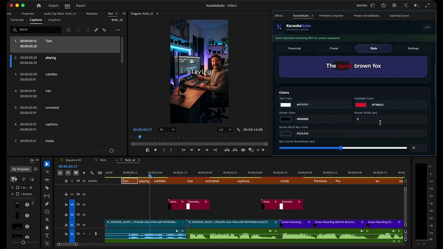Click My Templates button
This screenshot has width=443, height=249.
(21, 169)
